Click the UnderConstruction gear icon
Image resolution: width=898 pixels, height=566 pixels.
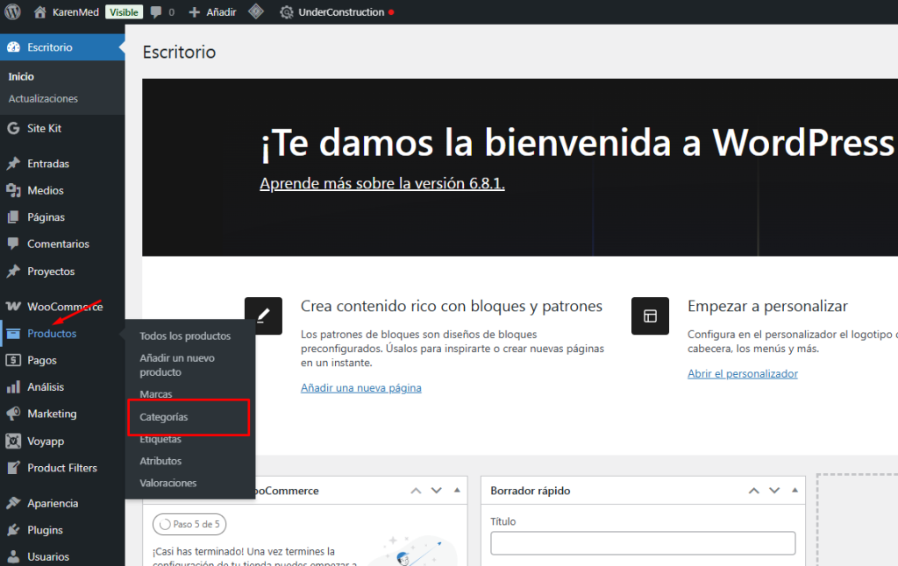coord(287,12)
